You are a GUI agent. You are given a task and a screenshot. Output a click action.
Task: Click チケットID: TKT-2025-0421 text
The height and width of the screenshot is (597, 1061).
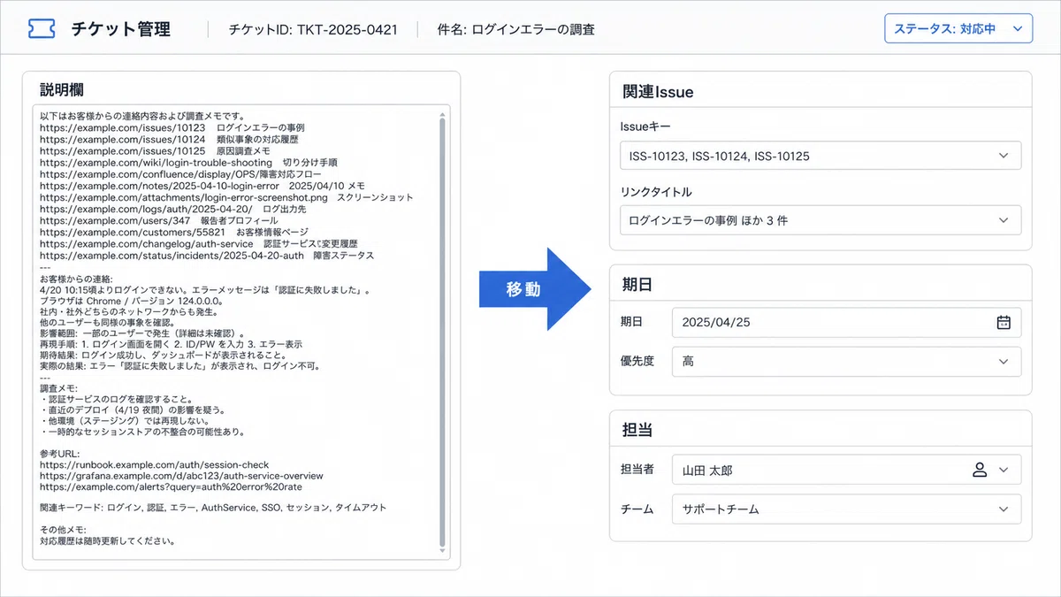[313, 29]
